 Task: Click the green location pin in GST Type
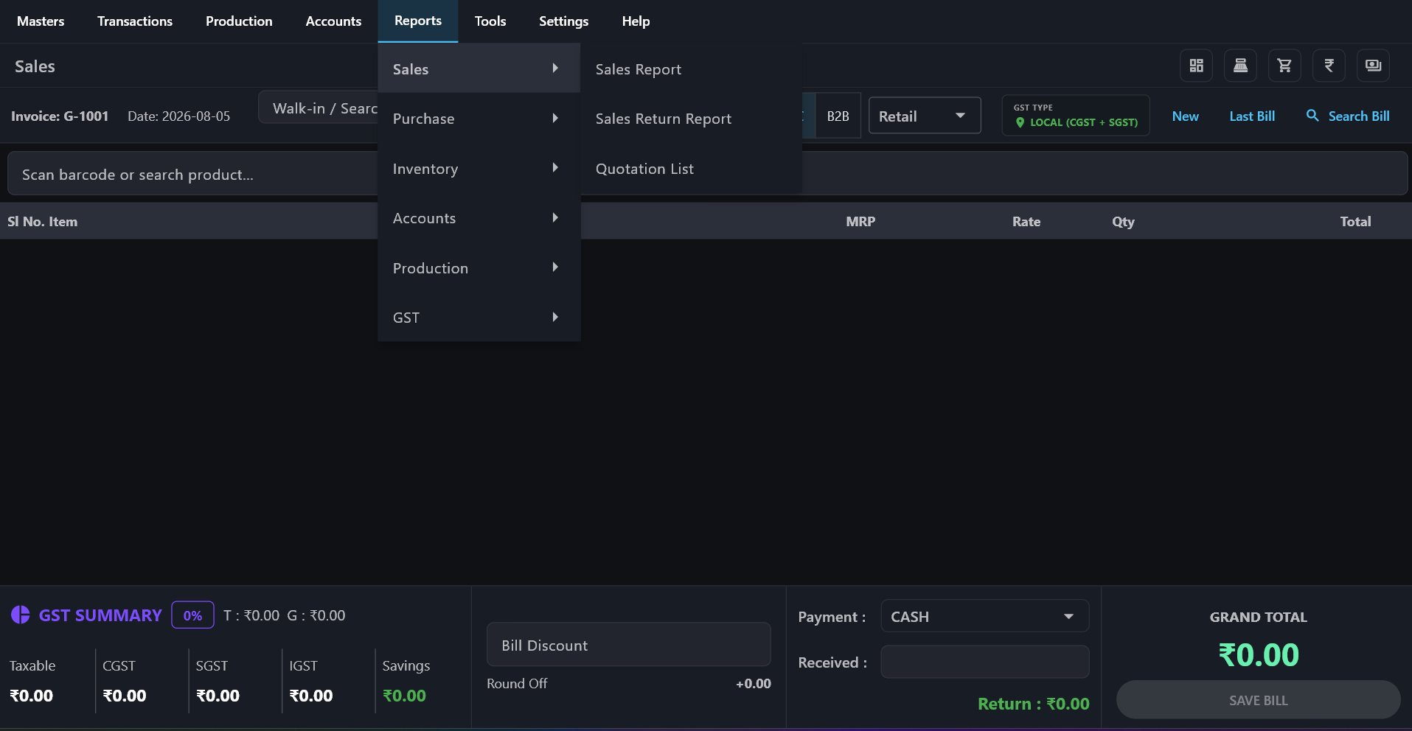1020,122
